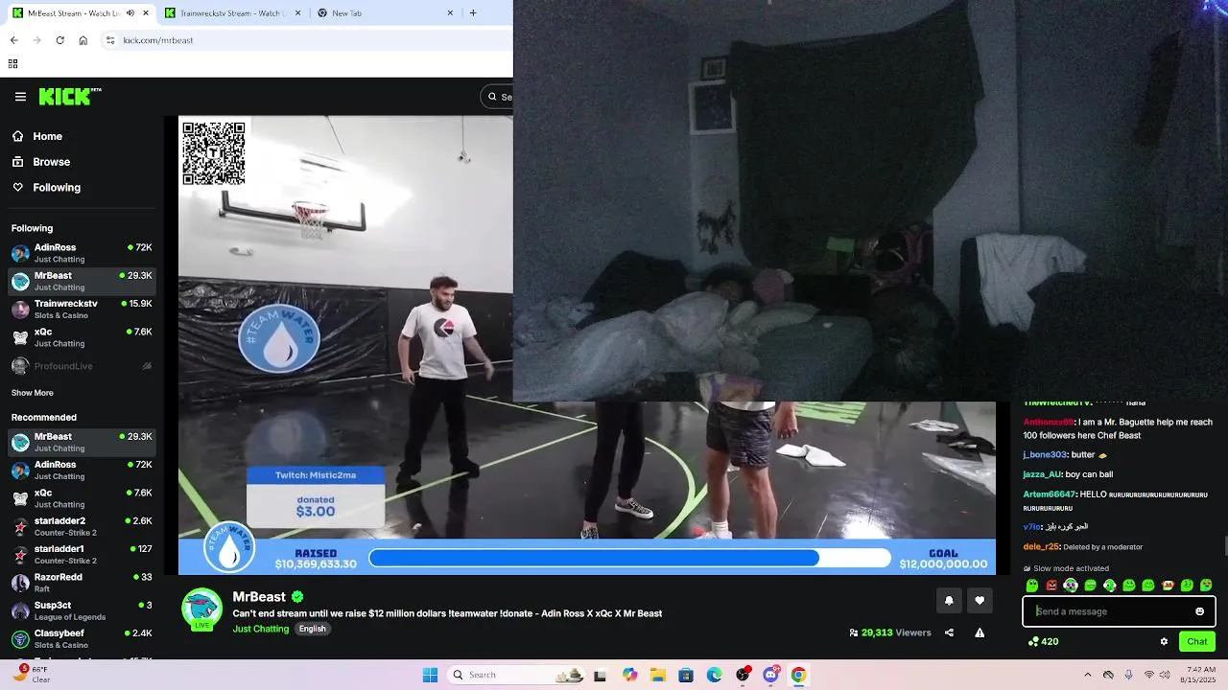The image size is (1228, 690).
Task: Click username Anthonxx69 in chat
Action: tap(1049, 422)
